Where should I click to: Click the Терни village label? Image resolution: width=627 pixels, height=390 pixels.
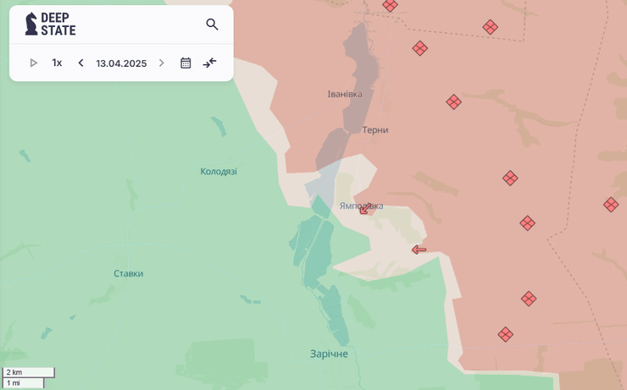[375, 130]
